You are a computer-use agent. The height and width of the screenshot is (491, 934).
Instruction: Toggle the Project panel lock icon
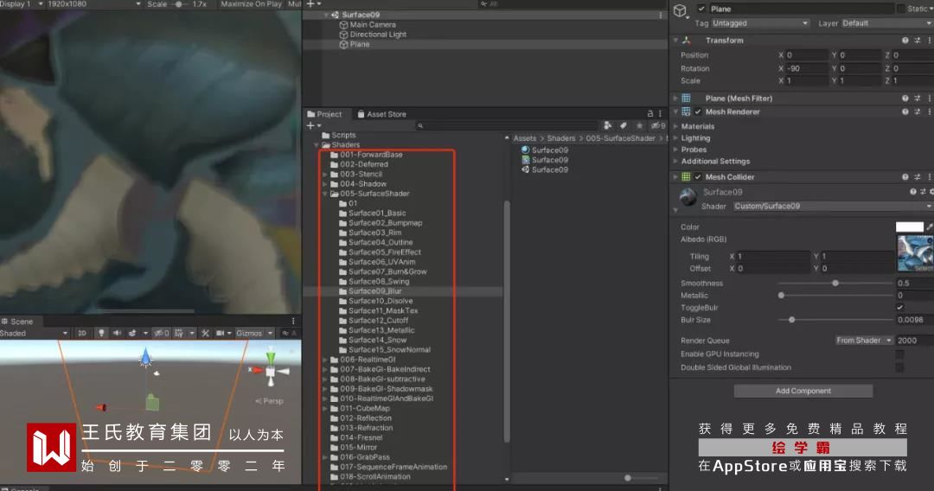(649, 114)
